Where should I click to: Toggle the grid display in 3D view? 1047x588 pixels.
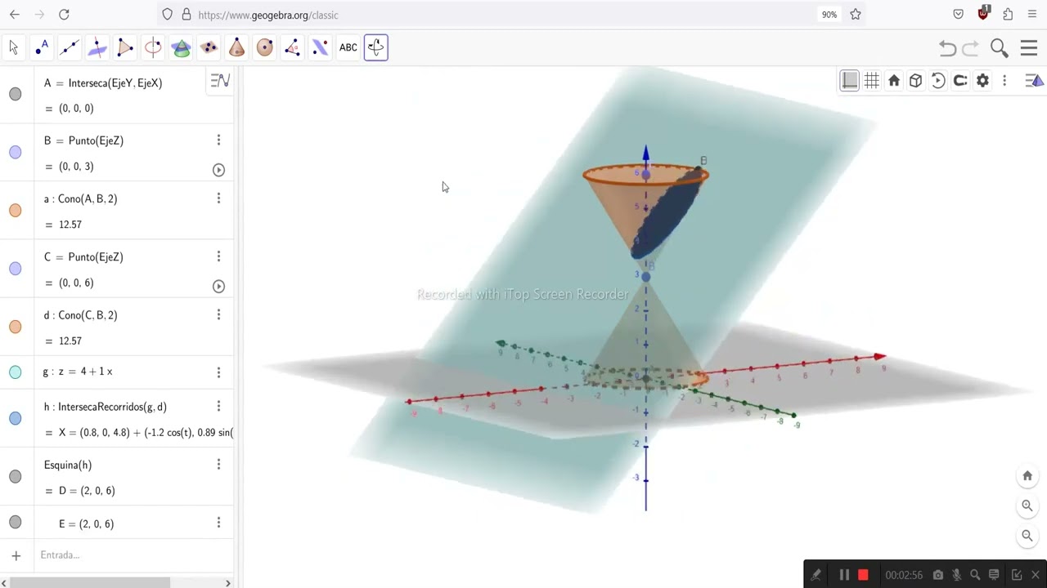pyautogui.click(x=872, y=80)
